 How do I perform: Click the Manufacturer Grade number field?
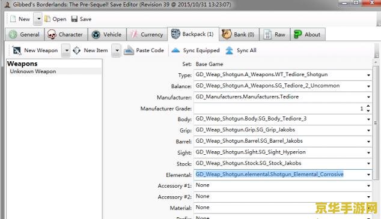pyautogui.click(x=279, y=109)
